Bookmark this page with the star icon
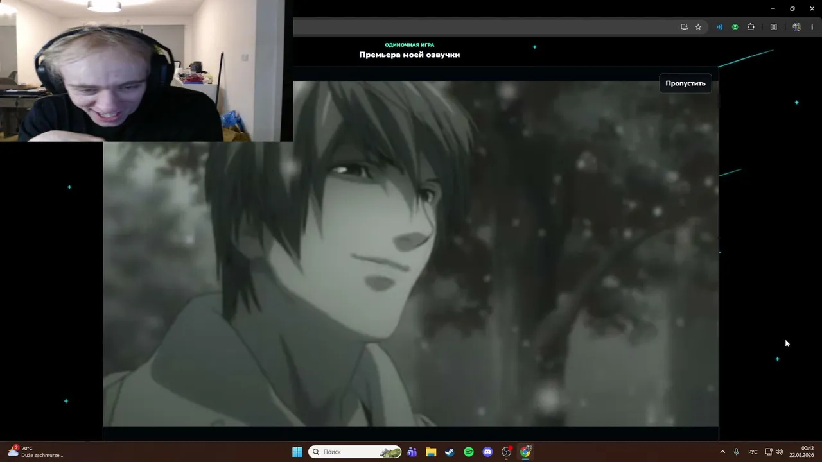 698,27
